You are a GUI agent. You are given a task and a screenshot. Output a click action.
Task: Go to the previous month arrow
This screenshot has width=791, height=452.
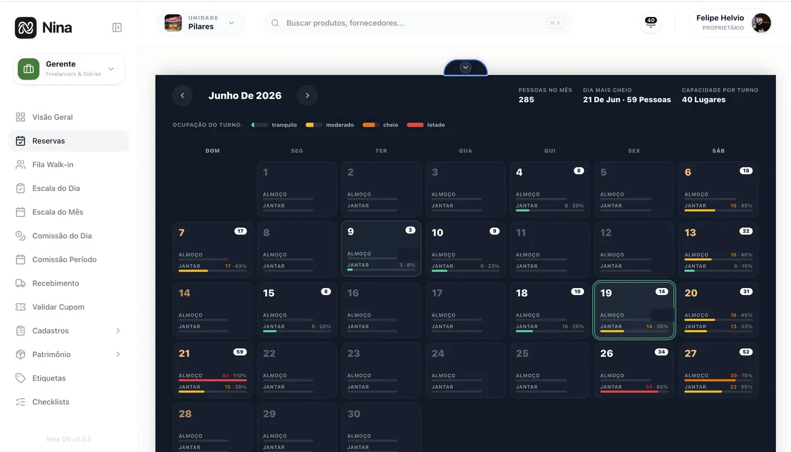click(x=182, y=95)
